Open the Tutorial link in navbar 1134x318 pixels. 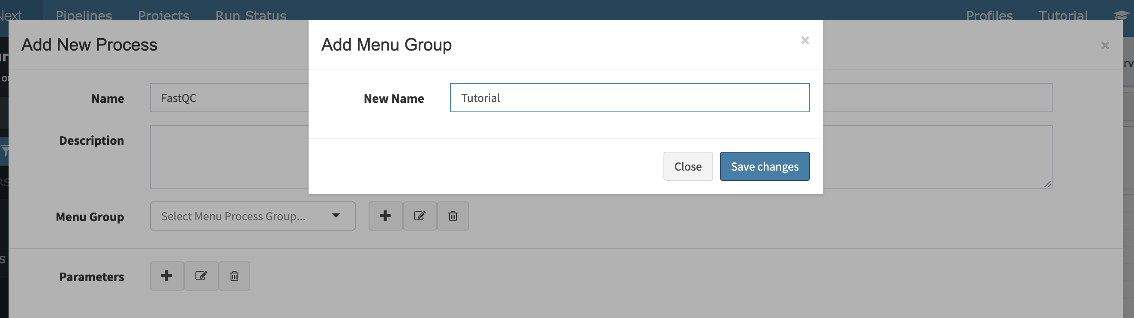(x=1063, y=15)
